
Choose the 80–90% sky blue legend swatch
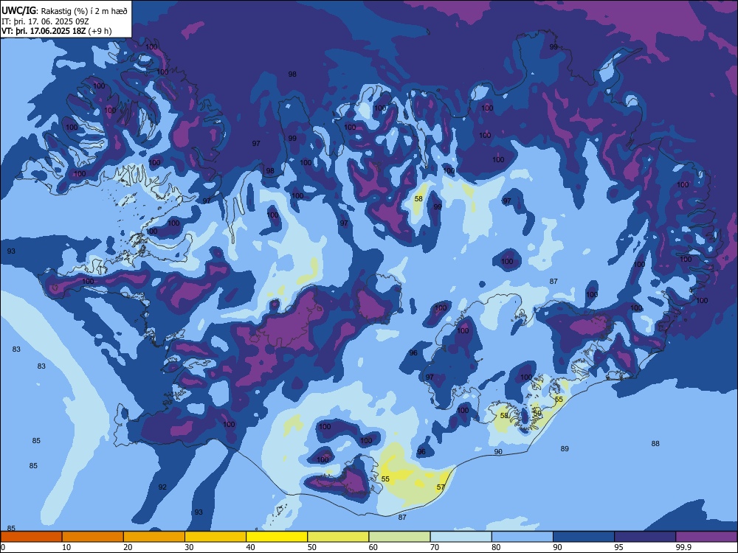[523, 537]
